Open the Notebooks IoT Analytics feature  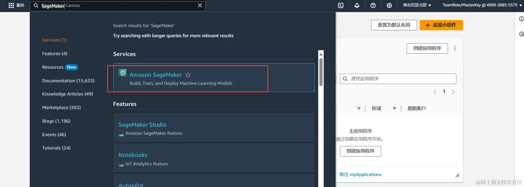tap(133, 155)
